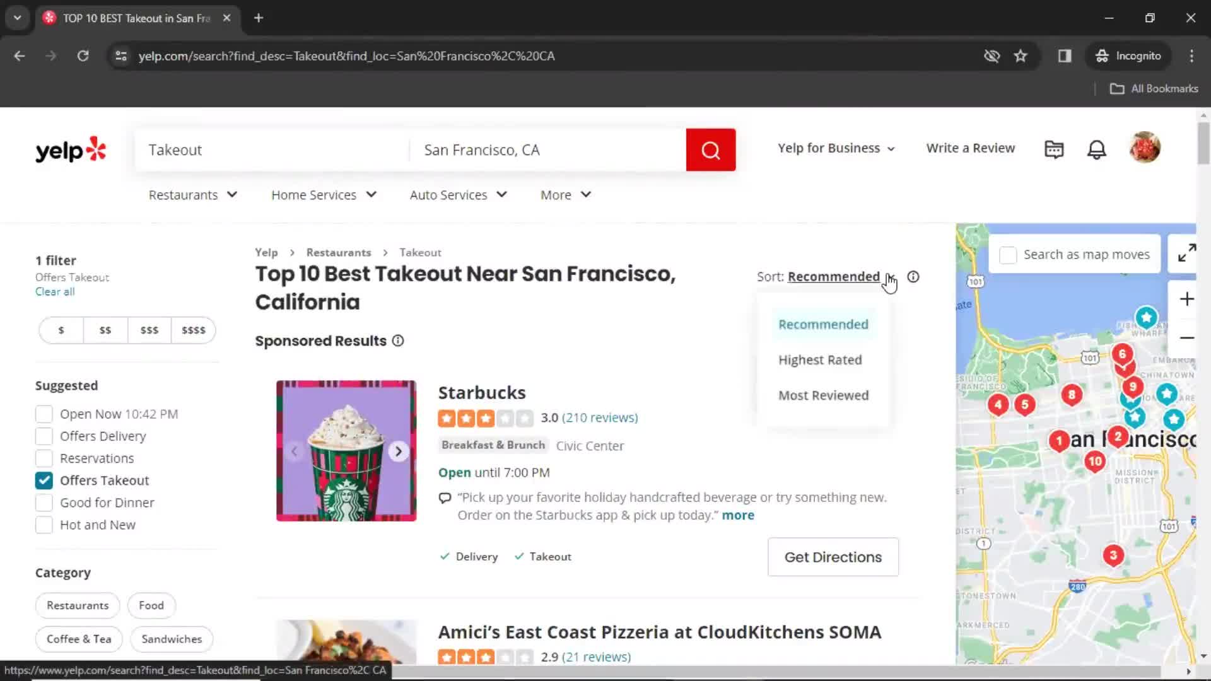Check Offers Delivery filter
Screen dimensions: 1211x681
(44, 436)
